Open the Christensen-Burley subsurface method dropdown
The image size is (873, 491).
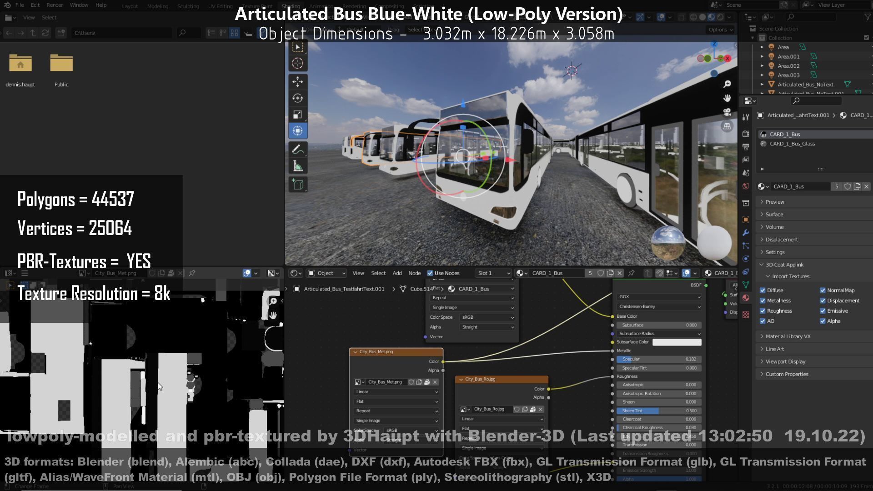tap(659, 307)
